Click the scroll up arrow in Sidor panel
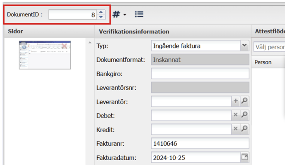285x166 pixels. [x=90, y=43]
